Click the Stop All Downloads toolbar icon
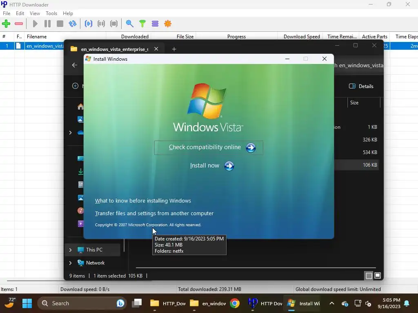The height and width of the screenshot is (313, 418). pos(114,24)
